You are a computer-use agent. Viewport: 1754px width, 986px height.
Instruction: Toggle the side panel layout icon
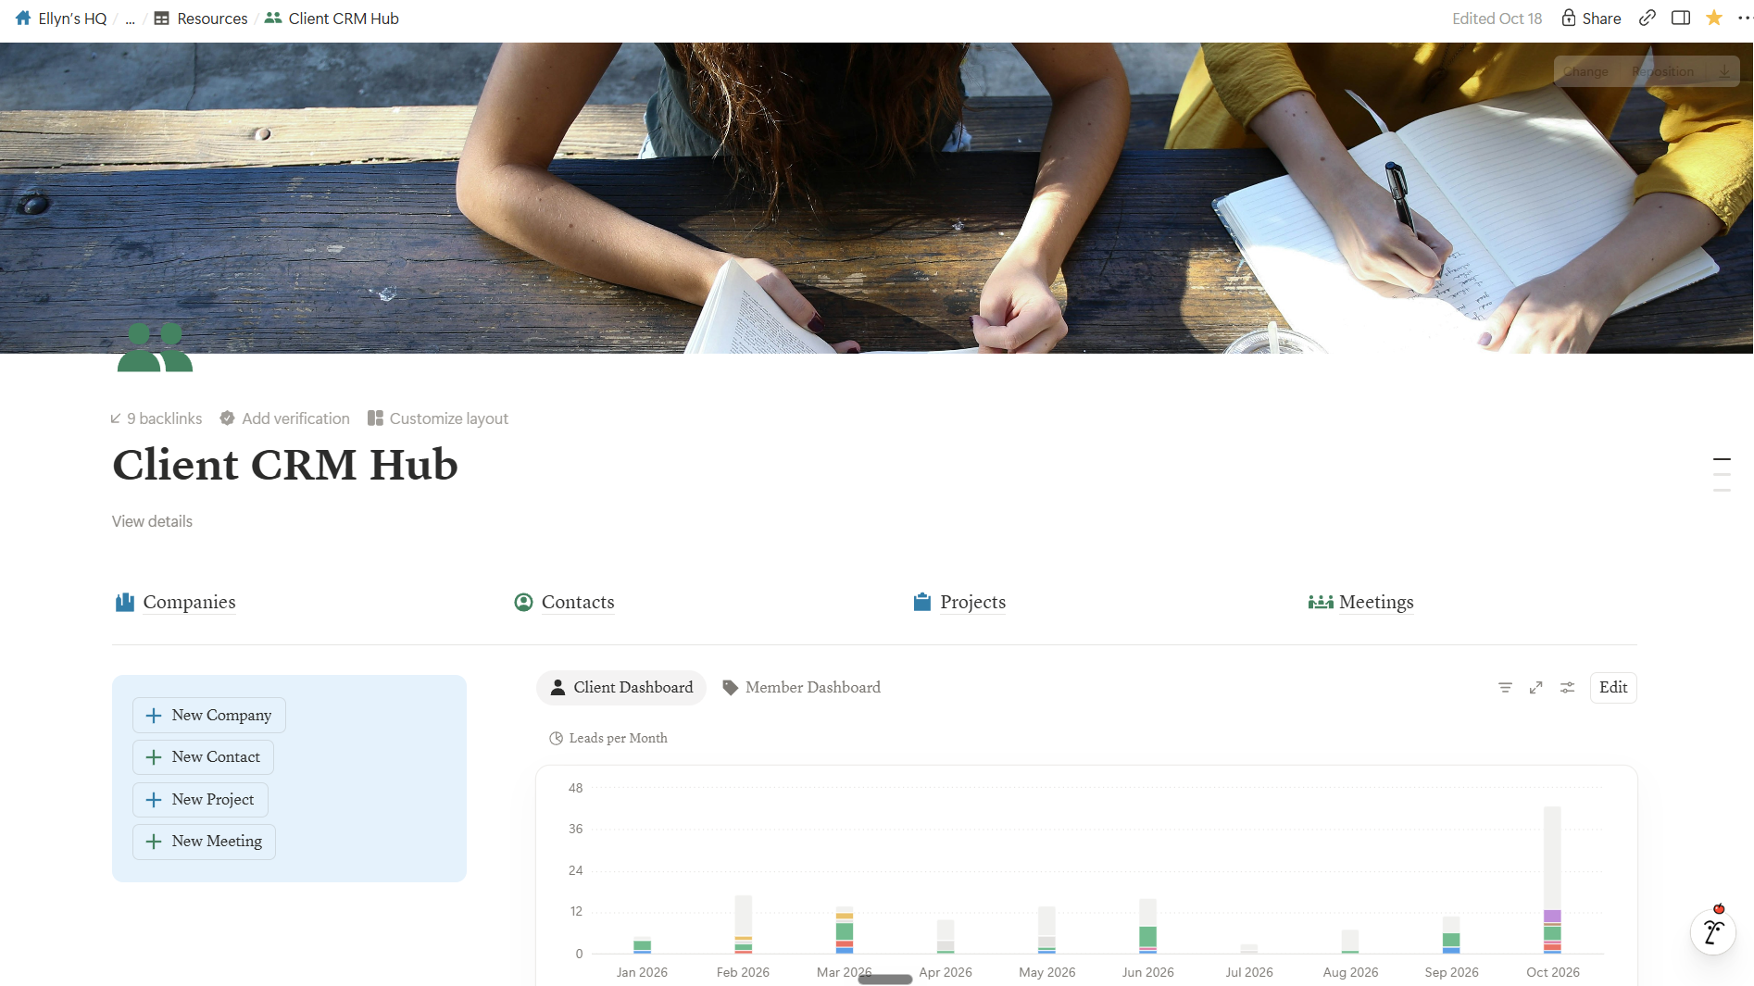click(x=1681, y=18)
